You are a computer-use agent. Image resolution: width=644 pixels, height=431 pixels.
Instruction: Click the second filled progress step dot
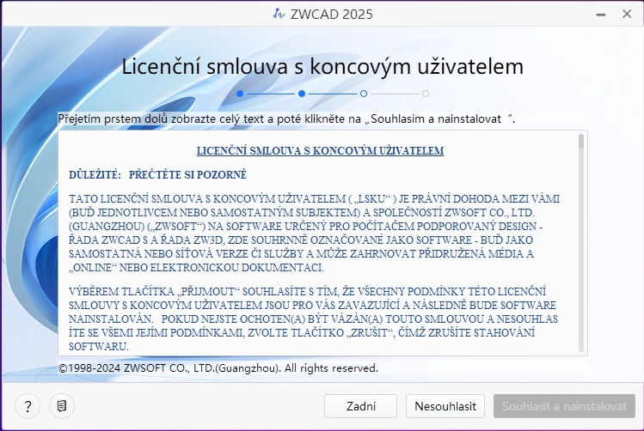pos(302,94)
